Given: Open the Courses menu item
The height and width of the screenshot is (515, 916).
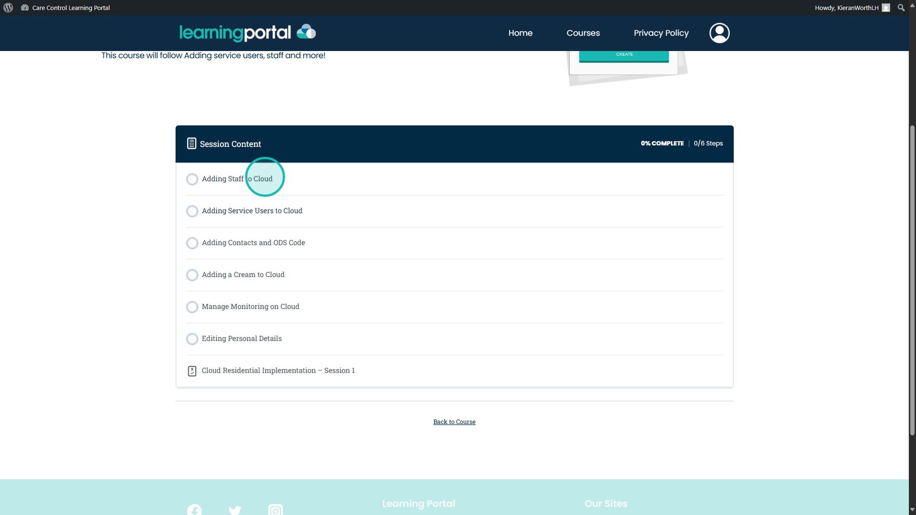Looking at the screenshot, I should pyautogui.click(x=583, y=33).
